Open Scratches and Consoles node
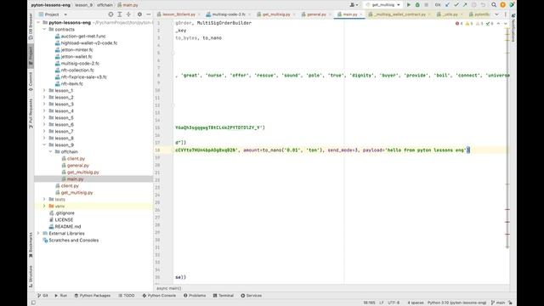The height and width of the screenshot is (306, 544). coord(74,240)
